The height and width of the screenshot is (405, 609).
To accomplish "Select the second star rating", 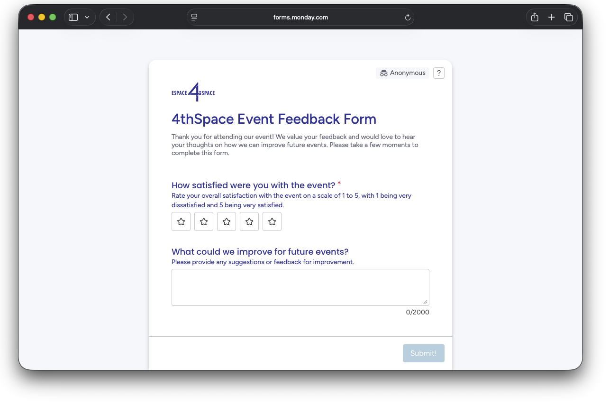I will point(204,221).
